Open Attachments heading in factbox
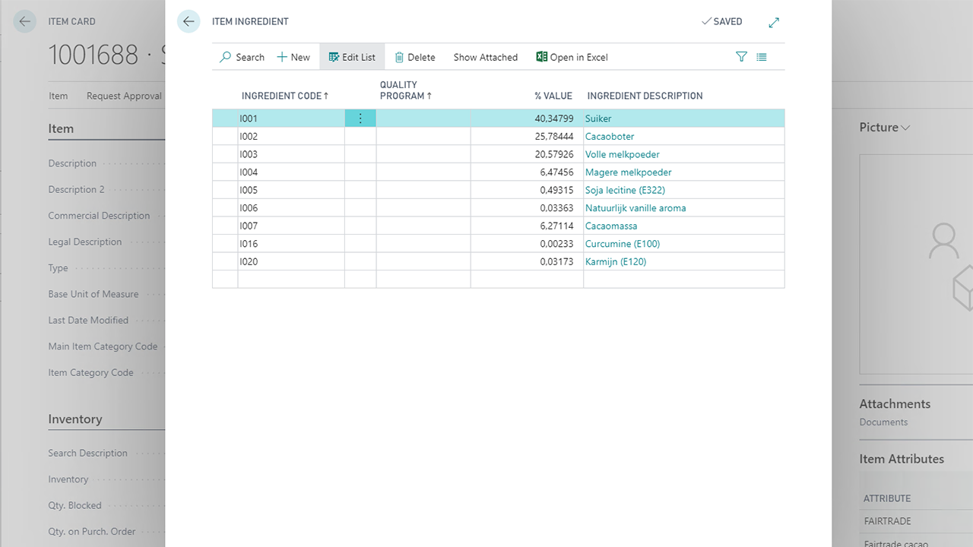This screenshot has height=547, width=973. point(895,404)
